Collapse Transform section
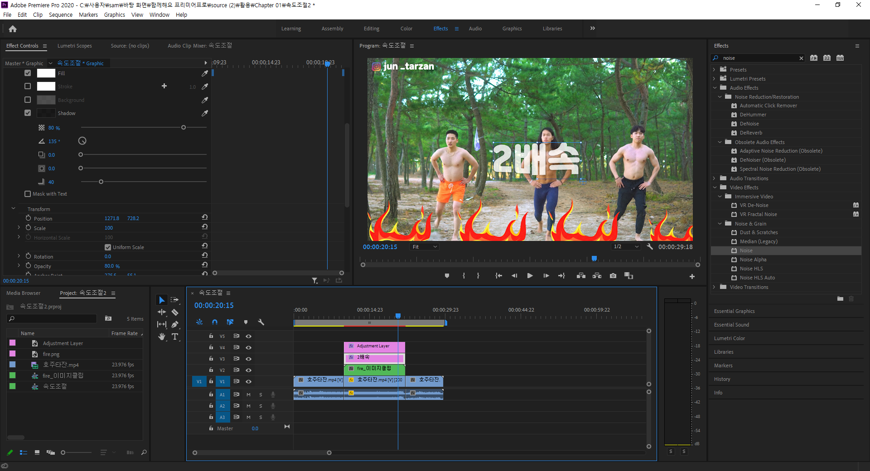This screenshot has width=870, height=471. (x=13, y=209)
